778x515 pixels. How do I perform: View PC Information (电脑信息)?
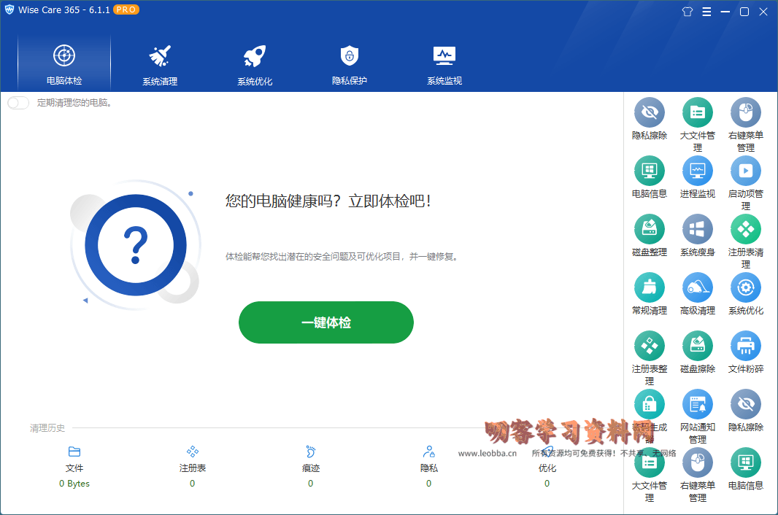coord(649,173)
